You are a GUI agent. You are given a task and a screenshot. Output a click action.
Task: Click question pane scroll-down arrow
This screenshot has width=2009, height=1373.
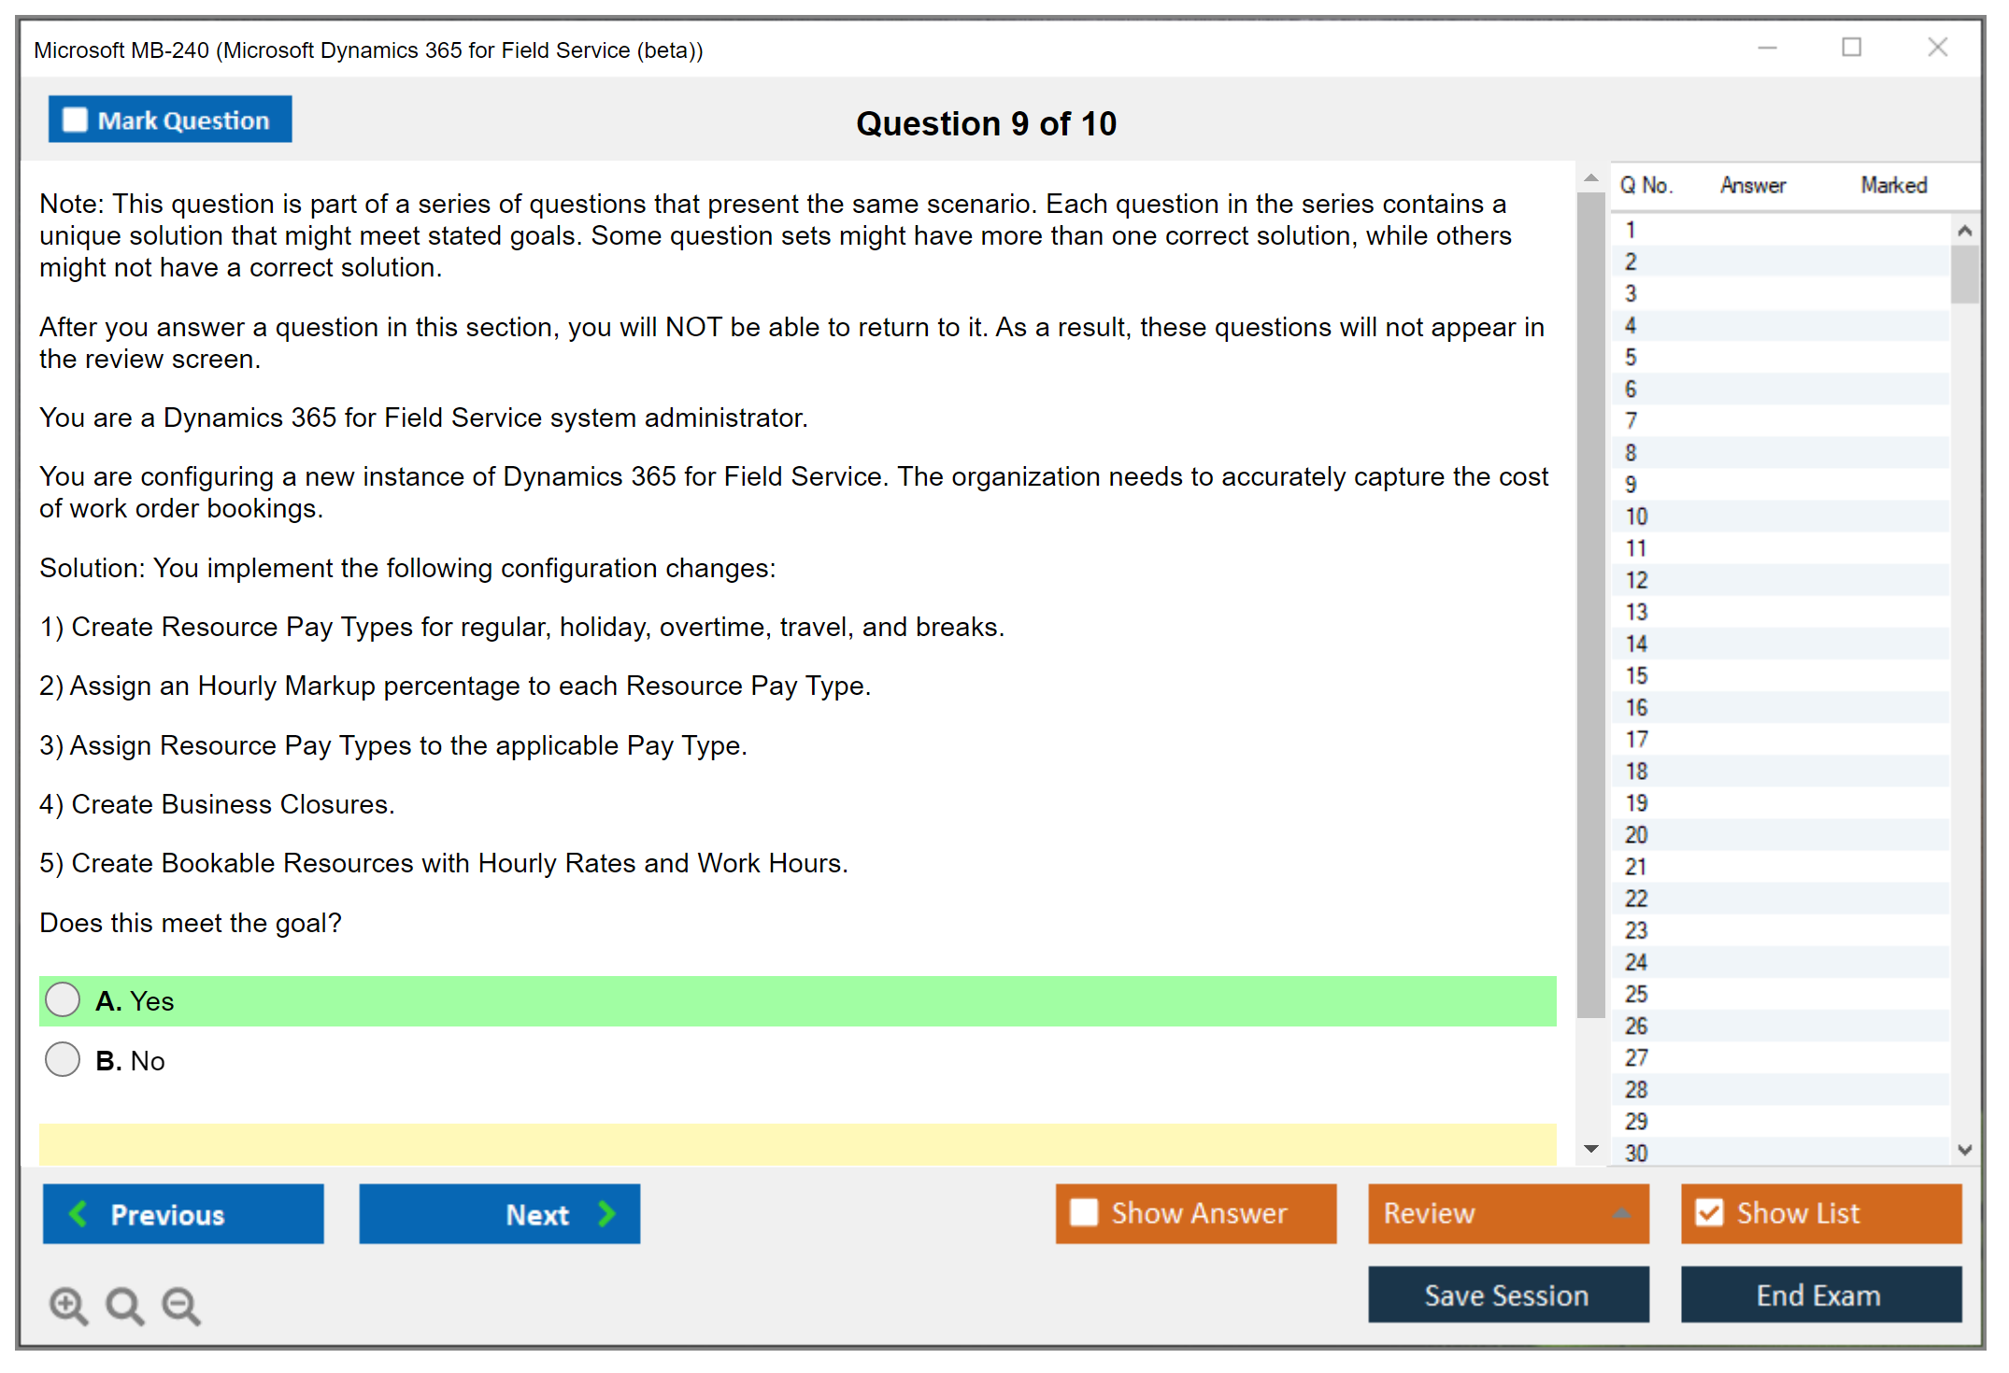tap(1591, 1149)
